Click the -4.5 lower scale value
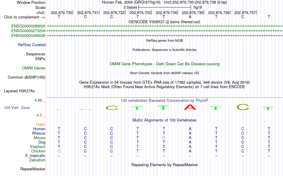The width and height of the screenshot is (283, 176). click(x=39, y=115)
